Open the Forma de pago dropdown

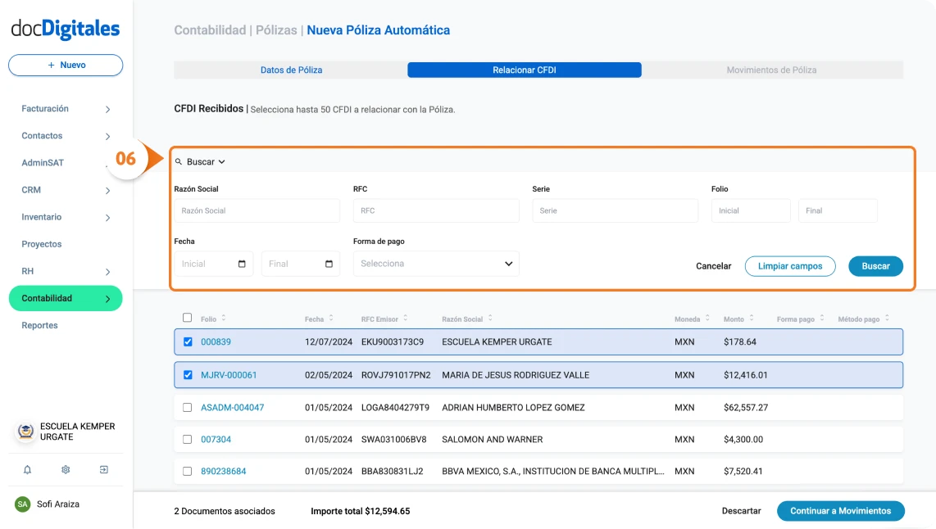click(x=435, y=264)
